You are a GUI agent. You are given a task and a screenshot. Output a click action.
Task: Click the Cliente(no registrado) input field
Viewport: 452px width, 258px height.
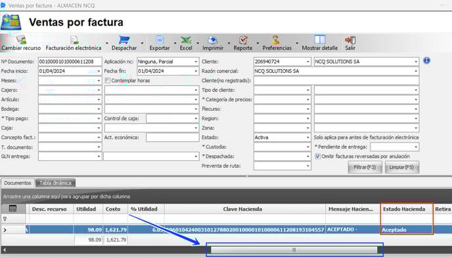336,81
